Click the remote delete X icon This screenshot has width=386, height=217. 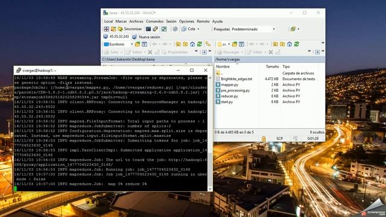[x=271, y=52]
